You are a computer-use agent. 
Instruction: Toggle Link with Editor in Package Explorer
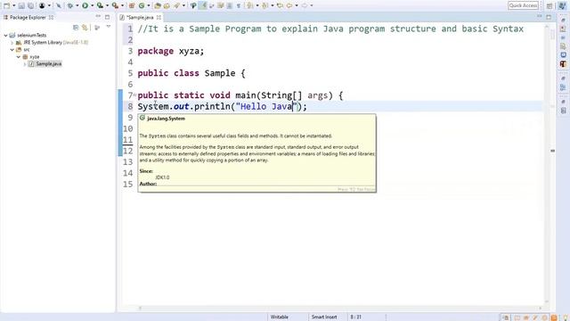pyautogui.click(x=85, y=28)
